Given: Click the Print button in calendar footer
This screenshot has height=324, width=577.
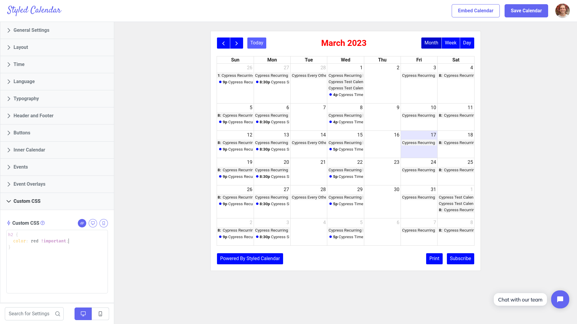Looking at the screenshot, I should [x=434, y=258].
